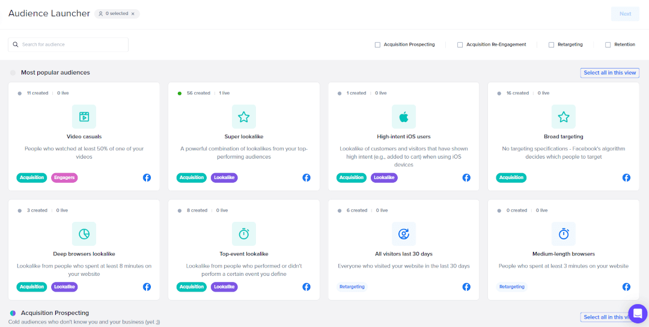649x327 pixels.
Task: Click the Audience Launcher page title
Action: pos(49,13)
